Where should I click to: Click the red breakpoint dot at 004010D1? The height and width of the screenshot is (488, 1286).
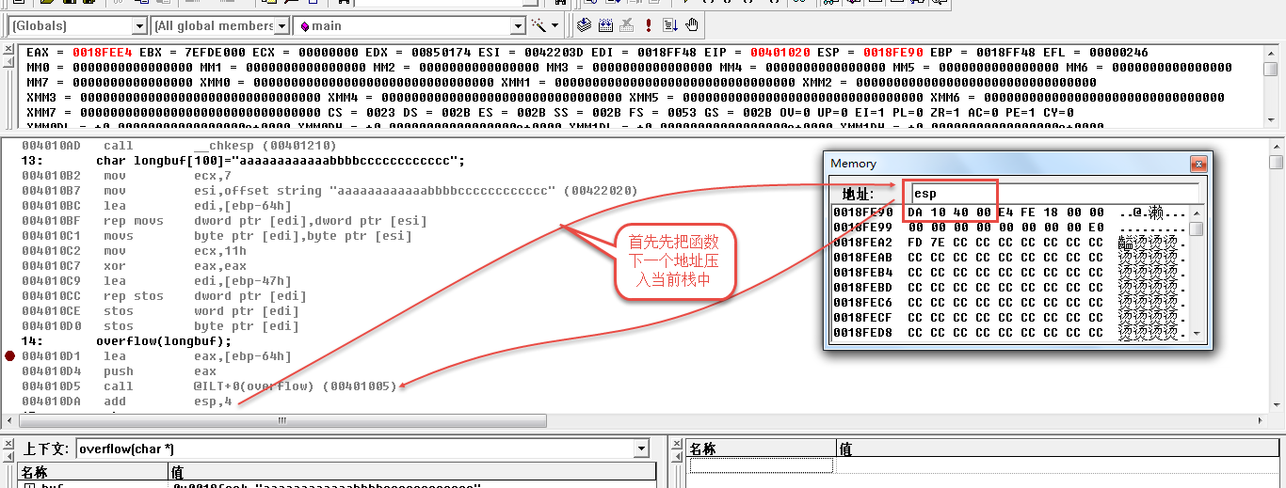(10, 356)
